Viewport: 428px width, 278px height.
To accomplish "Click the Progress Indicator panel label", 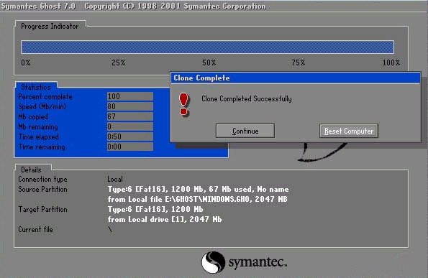I will (x=50, y=26).
